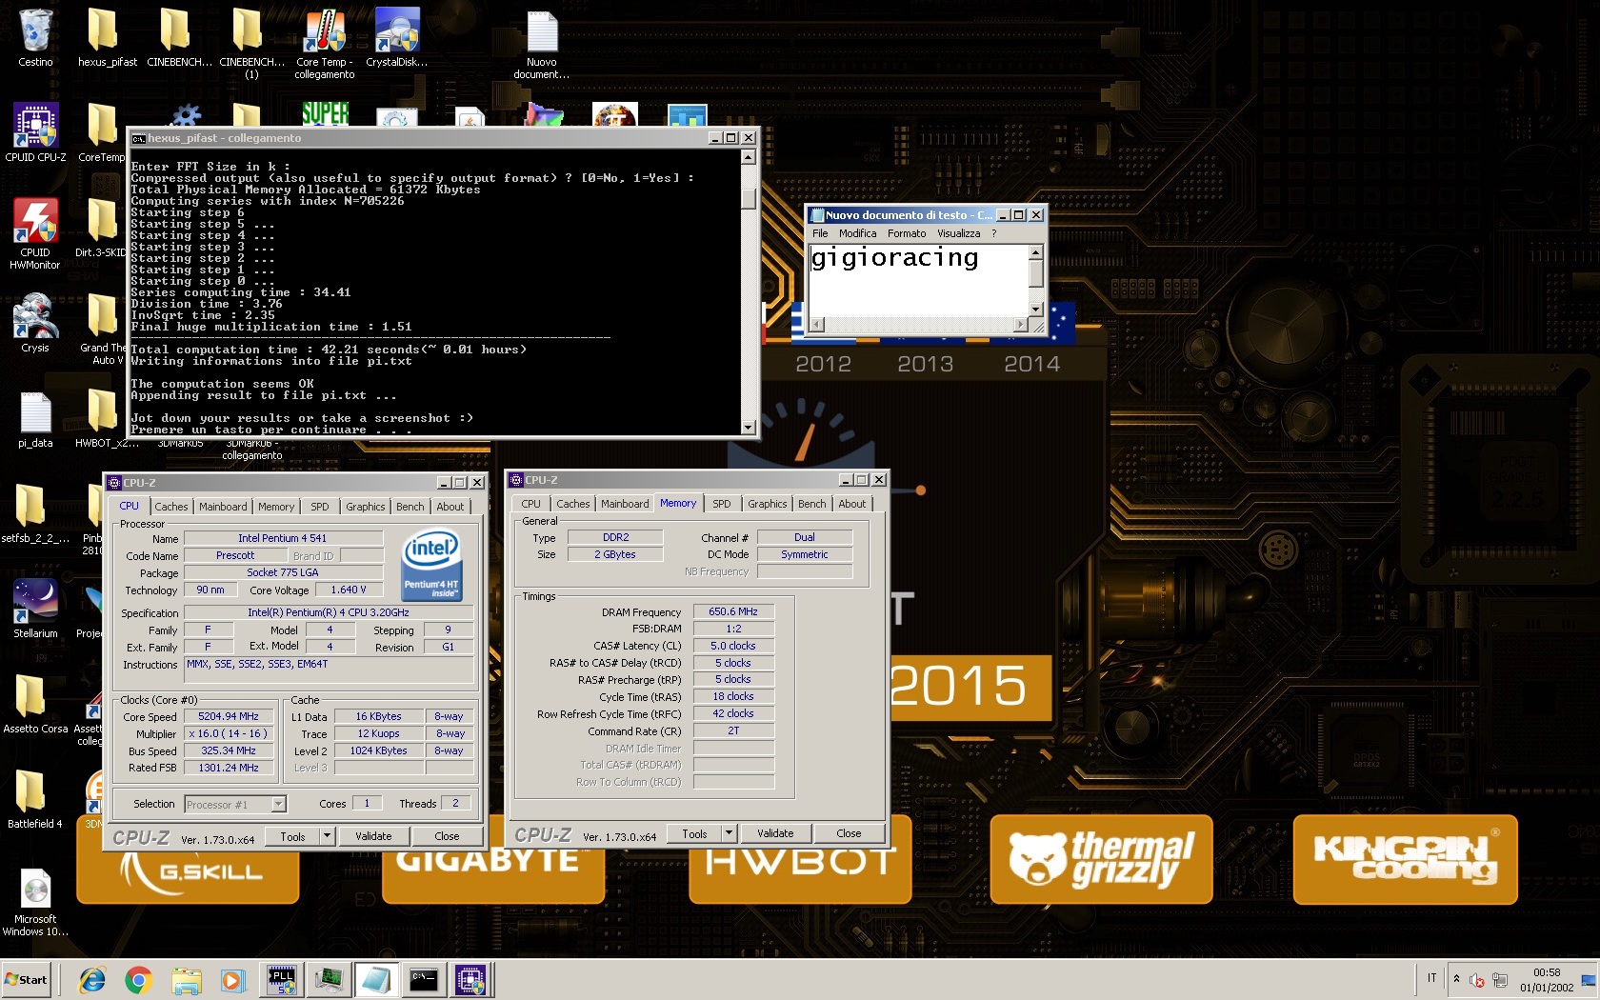Open File menu in Notepad window
This screenshot has height=1000, width=1600.
click(x=820, y=233)
